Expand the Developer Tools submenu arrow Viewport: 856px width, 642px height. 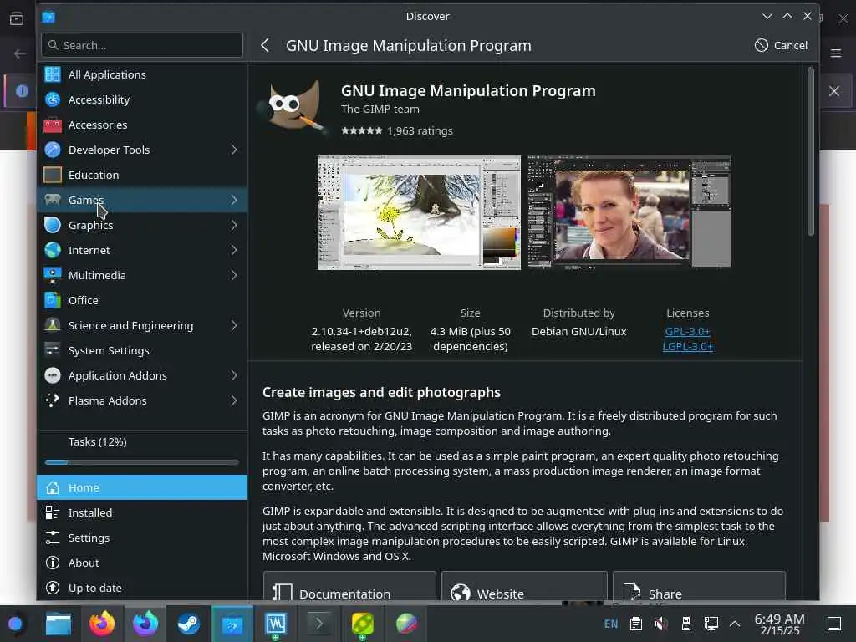coord(234,150)
